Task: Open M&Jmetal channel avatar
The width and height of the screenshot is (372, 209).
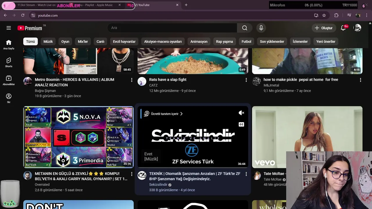Action: tap(256, 81)
